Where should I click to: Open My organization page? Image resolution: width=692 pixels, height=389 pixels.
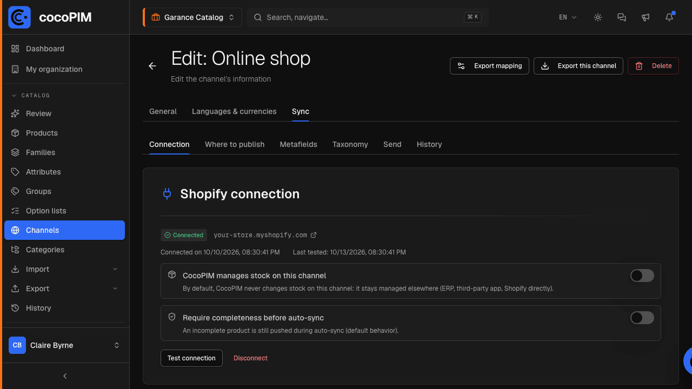(x=65, y=69)
